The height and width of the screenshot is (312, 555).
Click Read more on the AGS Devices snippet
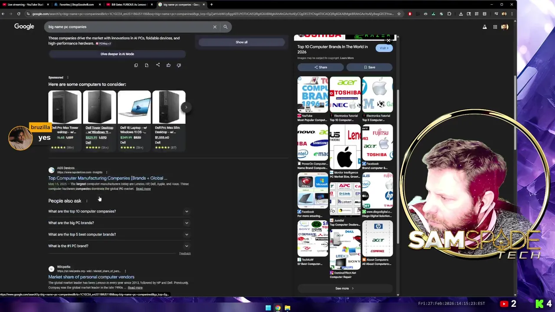(143, 189)
